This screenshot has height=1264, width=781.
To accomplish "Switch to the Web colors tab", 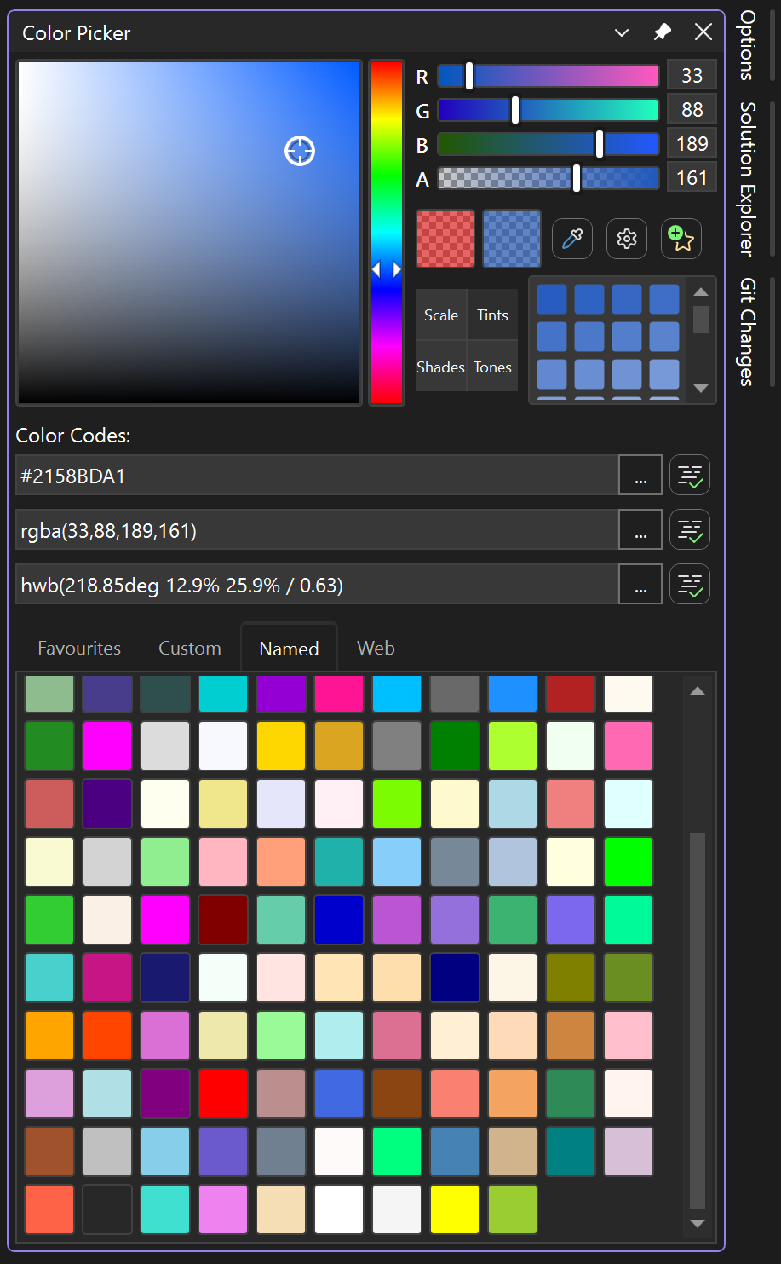I will tap(376, 648).
